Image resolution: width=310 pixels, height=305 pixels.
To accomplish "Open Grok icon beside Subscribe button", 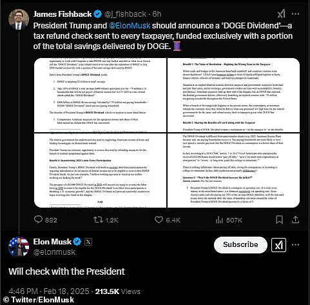I will [278, 245].
